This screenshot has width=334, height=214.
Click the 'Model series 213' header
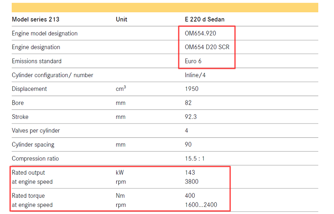point(36,19)
